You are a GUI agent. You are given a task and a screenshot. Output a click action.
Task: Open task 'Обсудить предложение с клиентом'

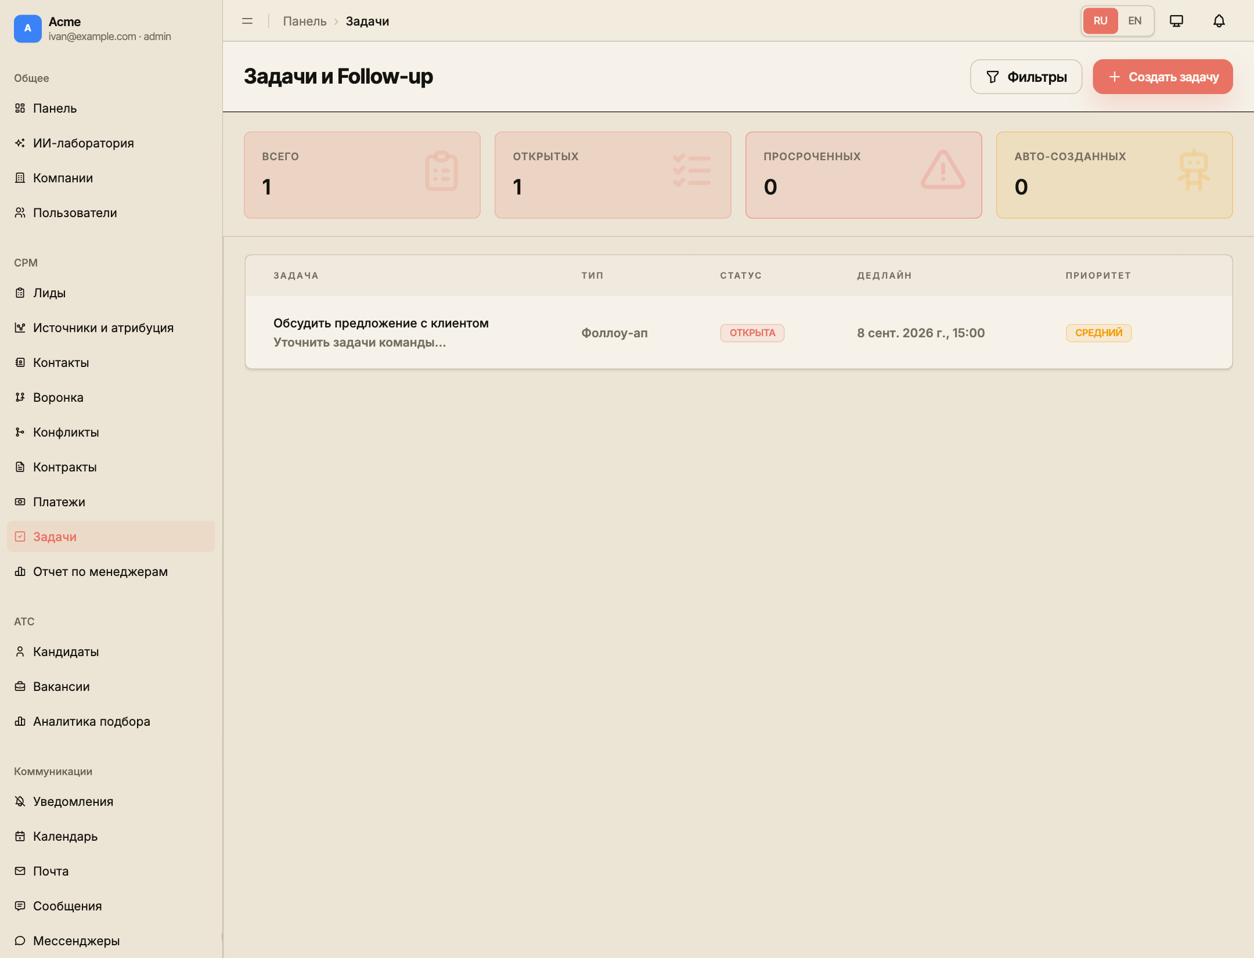click(x=381, y=323)
